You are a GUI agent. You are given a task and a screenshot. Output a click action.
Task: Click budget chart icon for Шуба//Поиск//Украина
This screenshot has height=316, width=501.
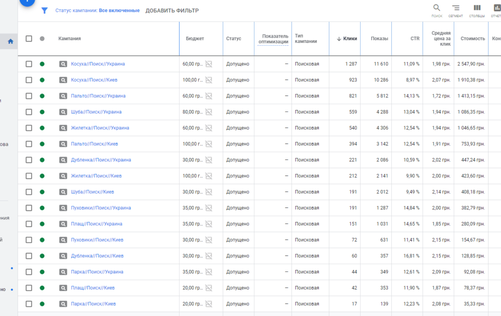208,112
